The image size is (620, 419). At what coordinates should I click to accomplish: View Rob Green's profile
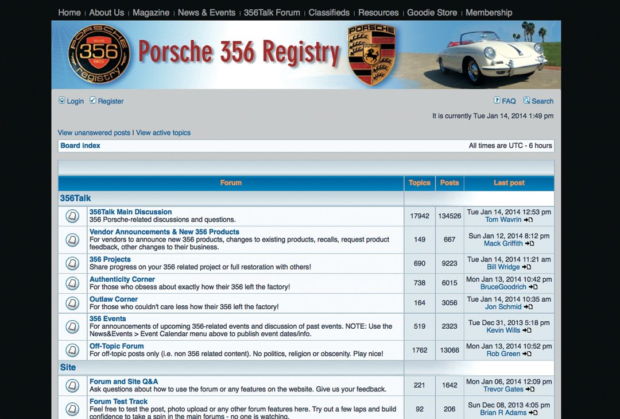pos(503,354)
